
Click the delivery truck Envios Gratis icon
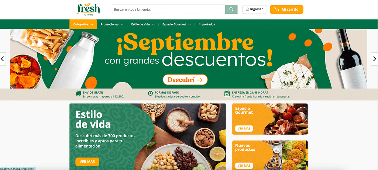click(78, 94)
